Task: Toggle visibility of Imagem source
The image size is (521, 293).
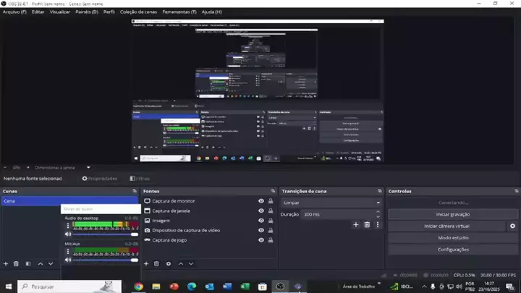Action: (261, 221)
